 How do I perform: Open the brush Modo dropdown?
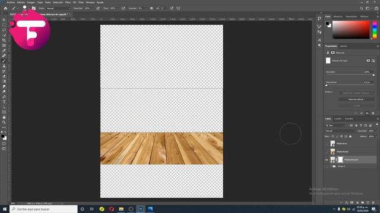(59, 8)
